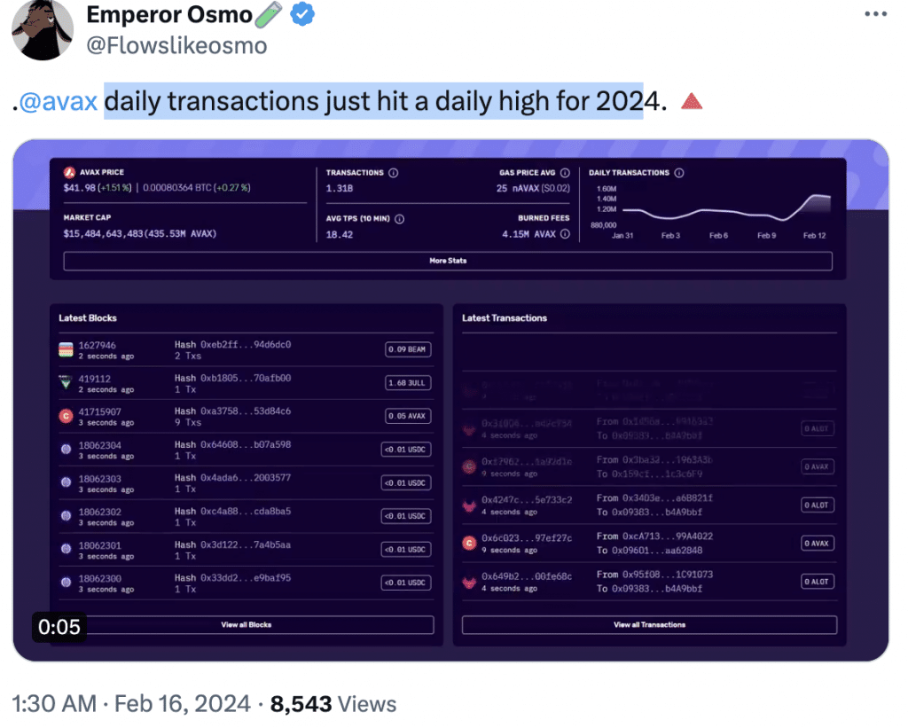Click the 0 AVAX badge for 0x6c023...97ef27c
This screenshot has height=728, width=908.
(817, 544)
